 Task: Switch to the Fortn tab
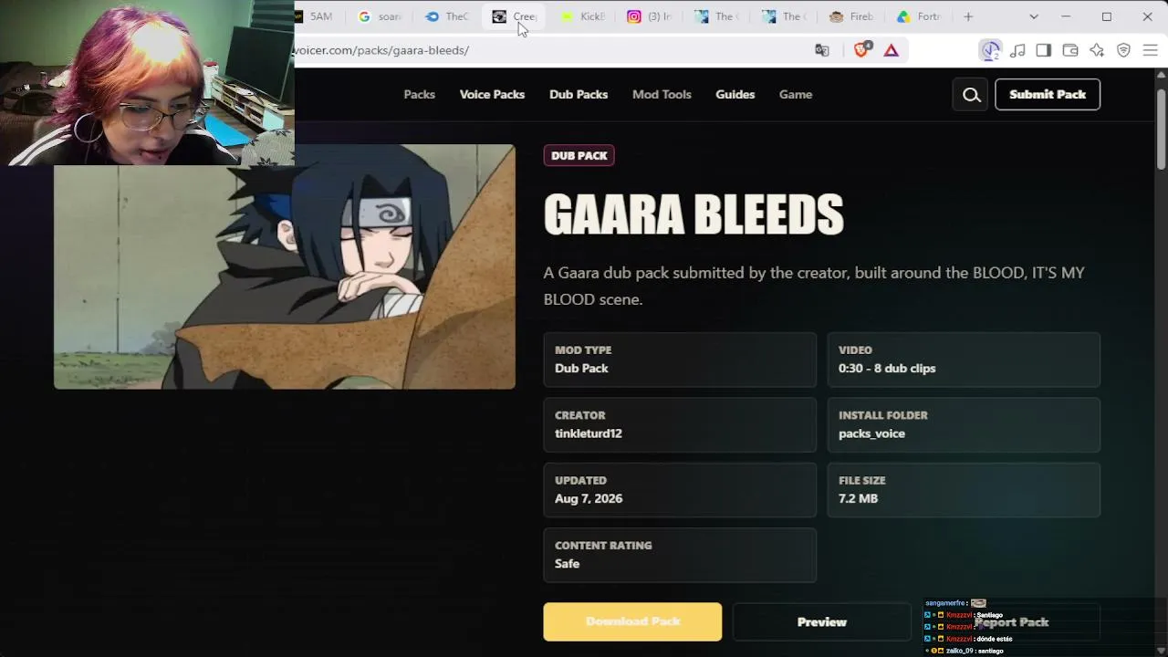click(917, 16)
